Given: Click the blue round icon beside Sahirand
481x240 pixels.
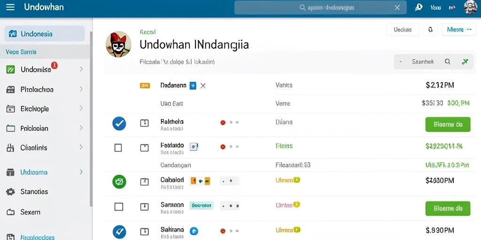Looking at the screenshot, I should 194,231.
